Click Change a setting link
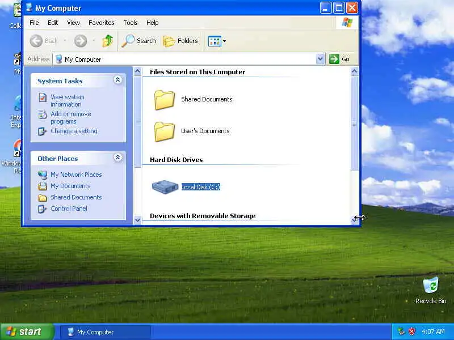Image resolution: width=454 pixels, height=340 pixels. click(x=74, y=131)
